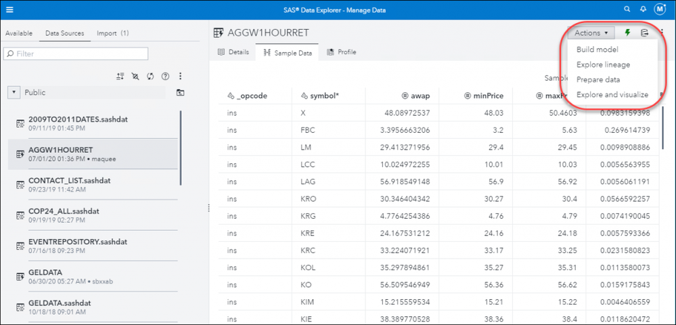
Task: Click the type icon in the _opcode header
Action: tap(231, 96)
